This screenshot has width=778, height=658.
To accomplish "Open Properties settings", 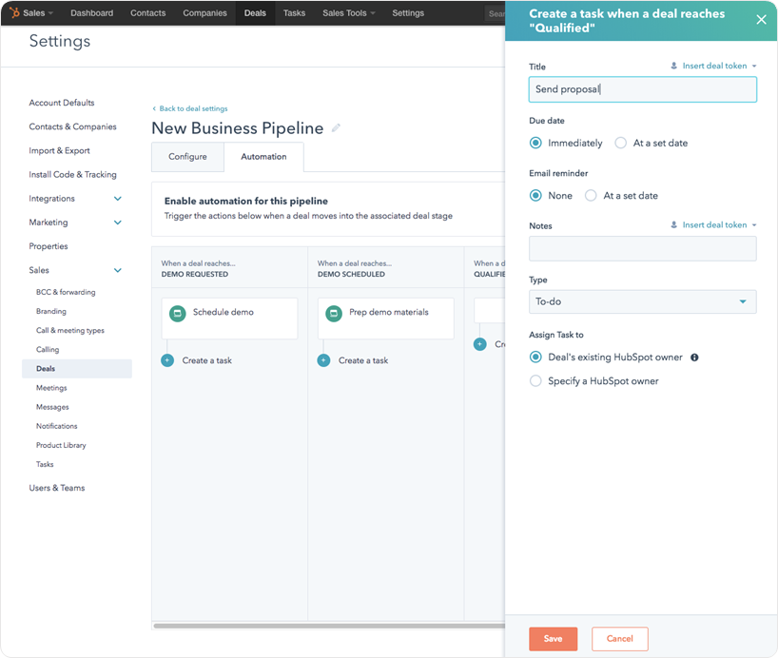I will tap(49, 246).
